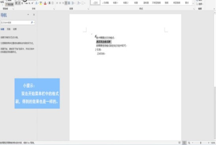Click the enclosed character icon
216x145 pixels.
click(53, 3)
